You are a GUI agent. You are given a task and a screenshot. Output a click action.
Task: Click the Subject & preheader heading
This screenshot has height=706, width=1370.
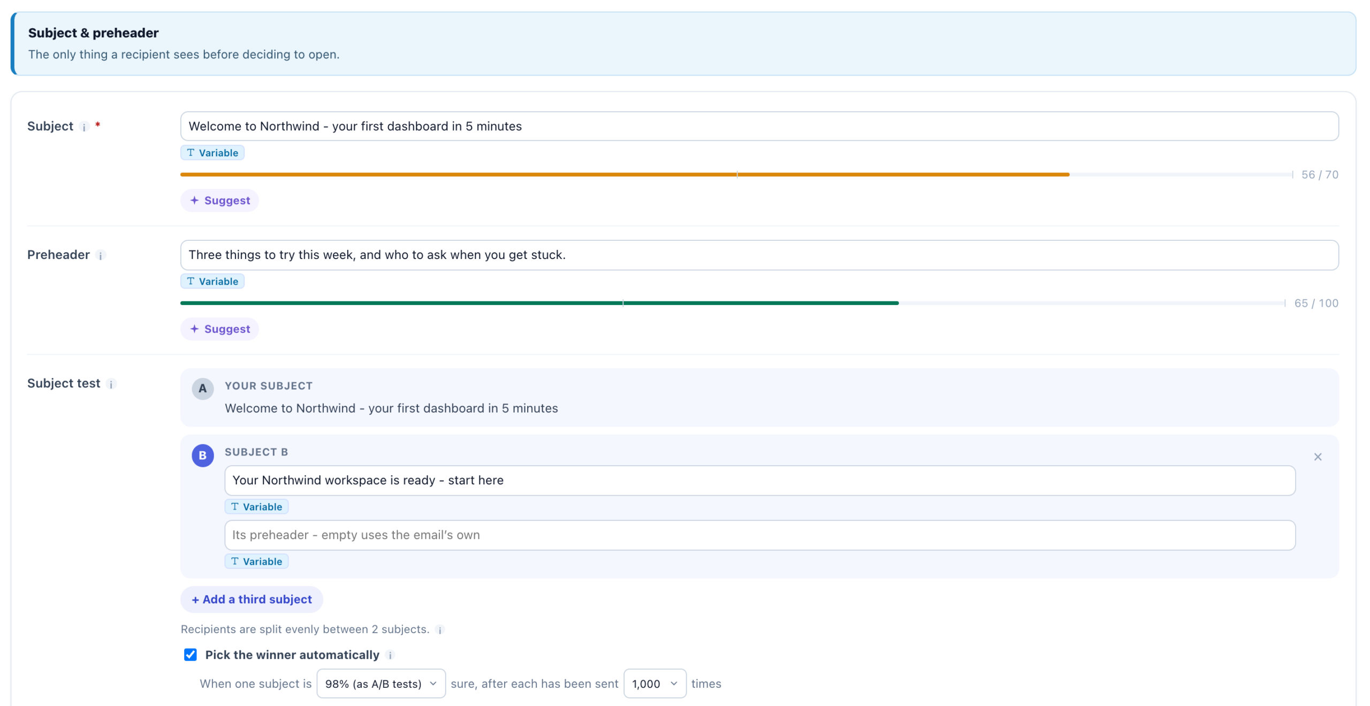click(x=94, y=33)
